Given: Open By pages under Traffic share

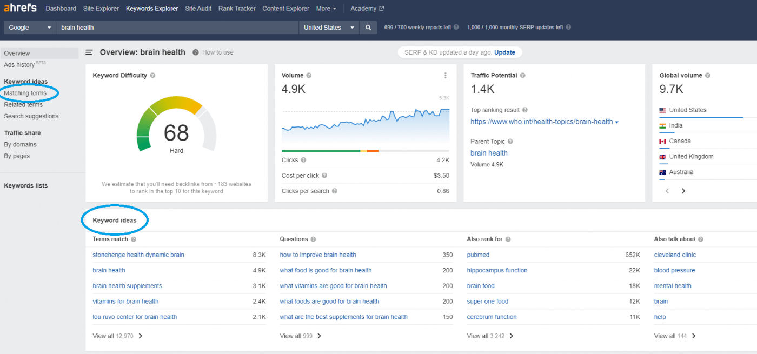Looking at the screenshot, I should [17, 156].
